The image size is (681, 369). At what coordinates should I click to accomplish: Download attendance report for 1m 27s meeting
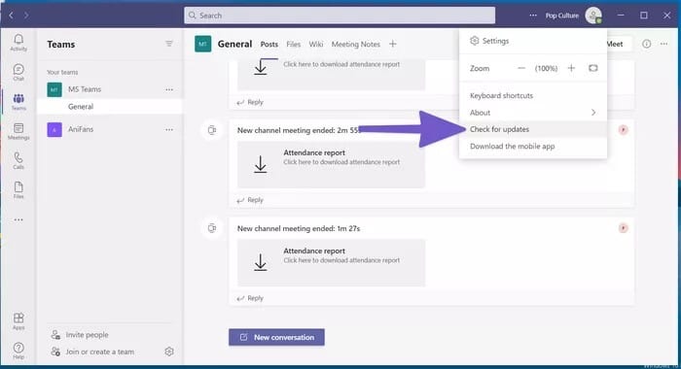[x=331, y=262]
